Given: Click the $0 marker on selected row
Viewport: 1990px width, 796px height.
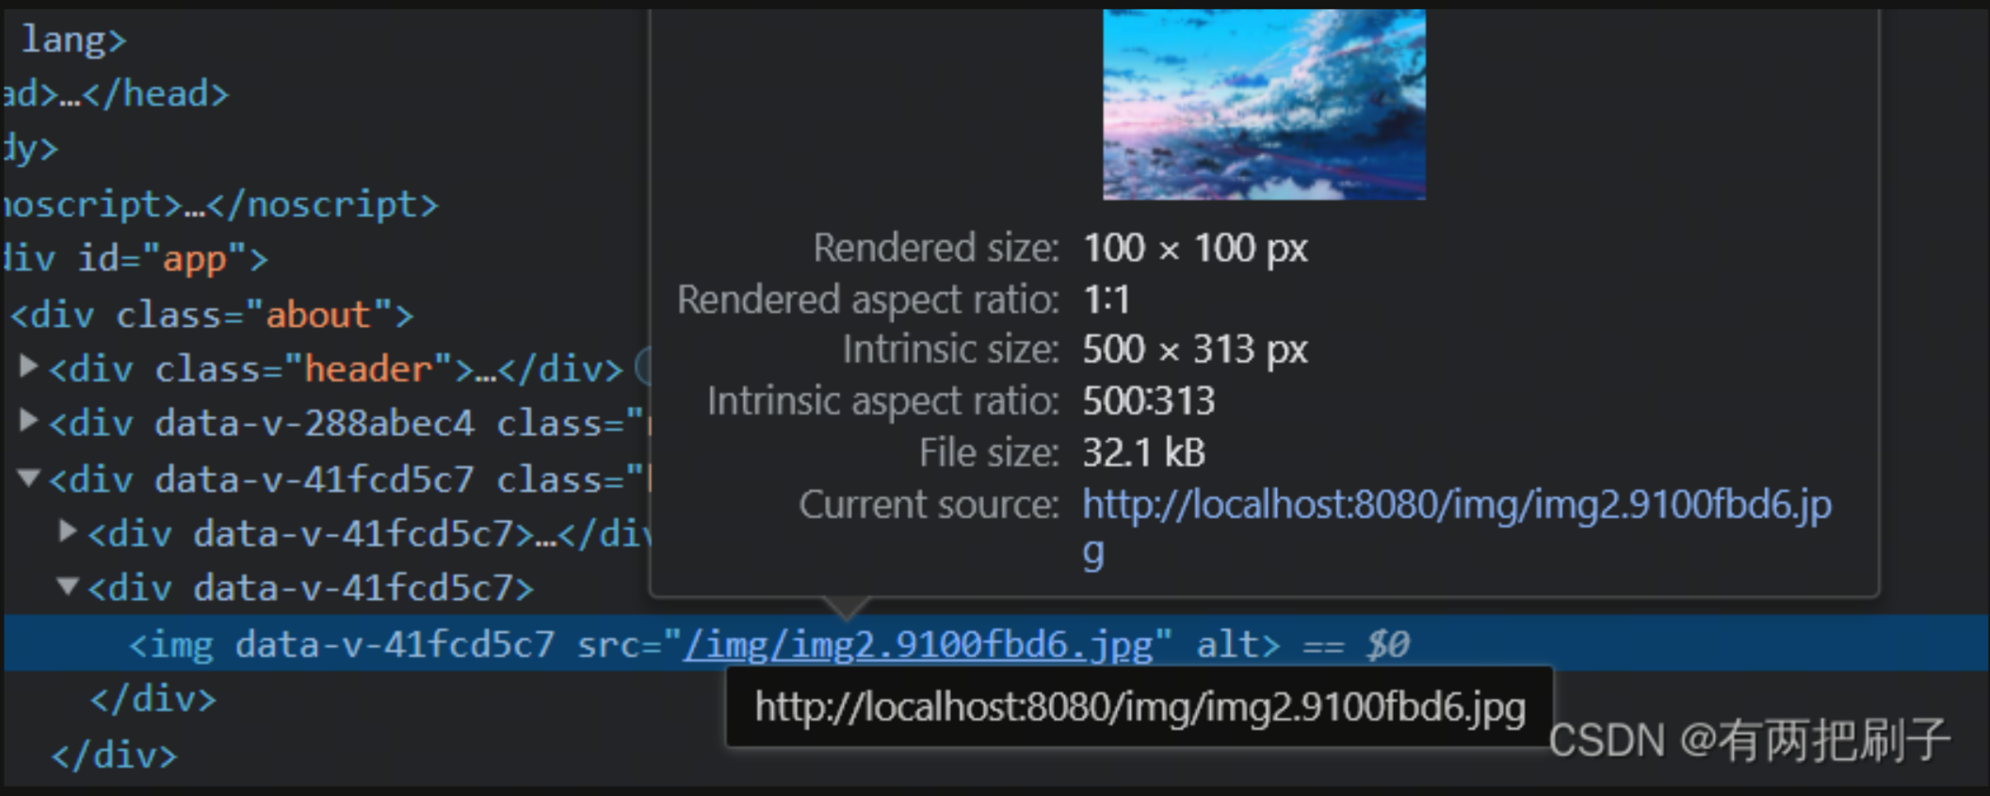Looking at the screenshot, I should pos(1387,645).
